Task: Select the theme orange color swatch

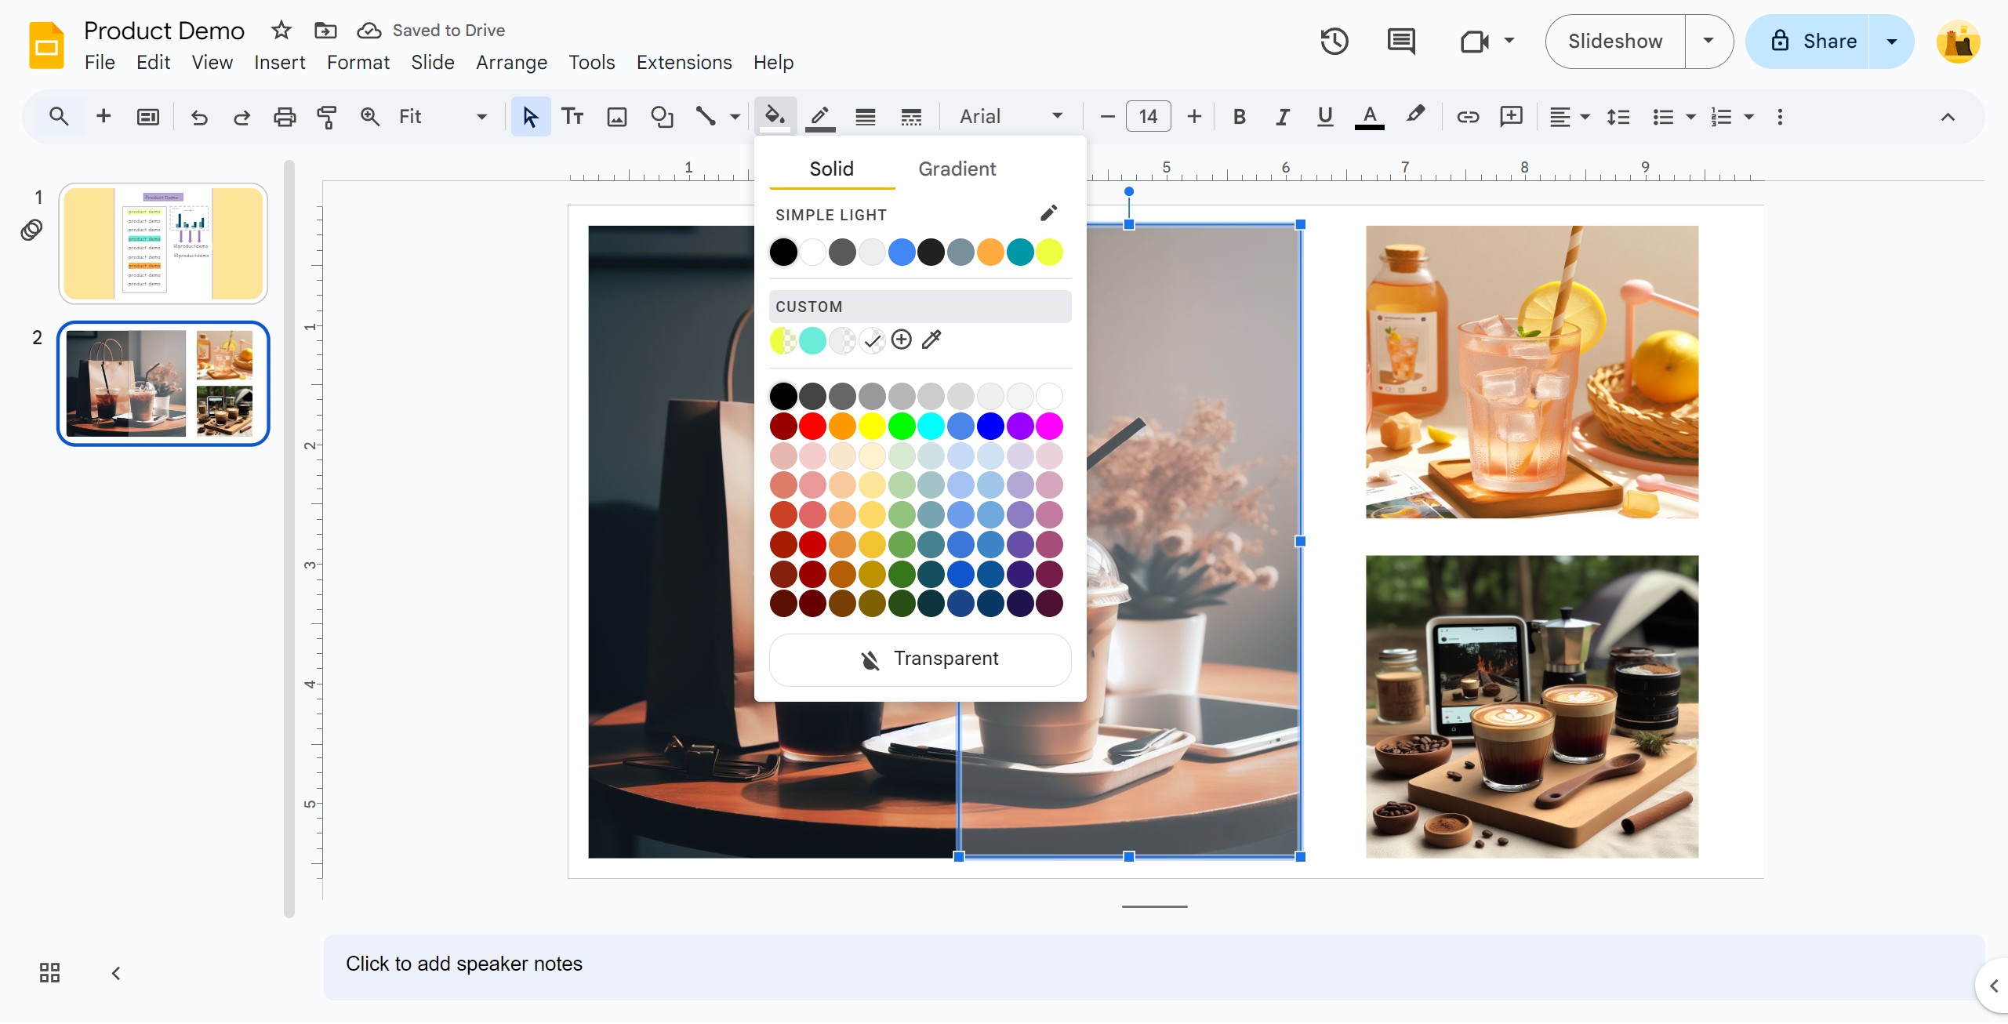Action: click(990, 252)
